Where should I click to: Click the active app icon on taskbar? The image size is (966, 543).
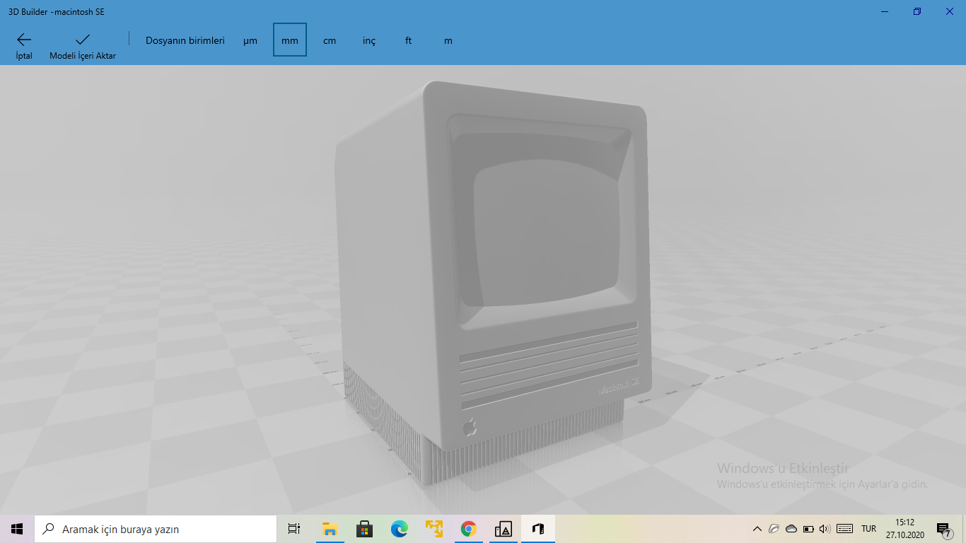pyautogui.click(x=537, y=529)
